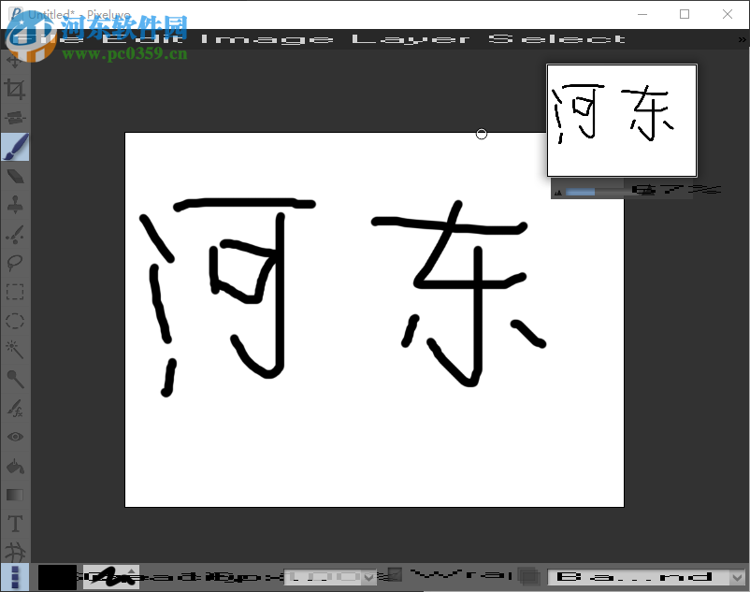
Task: Select the Gradient tool
Action: (14, 495)
